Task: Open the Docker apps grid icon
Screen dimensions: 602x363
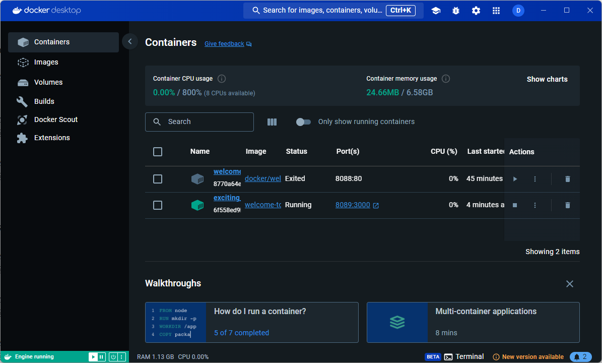Action: click(x=496, y=11)
